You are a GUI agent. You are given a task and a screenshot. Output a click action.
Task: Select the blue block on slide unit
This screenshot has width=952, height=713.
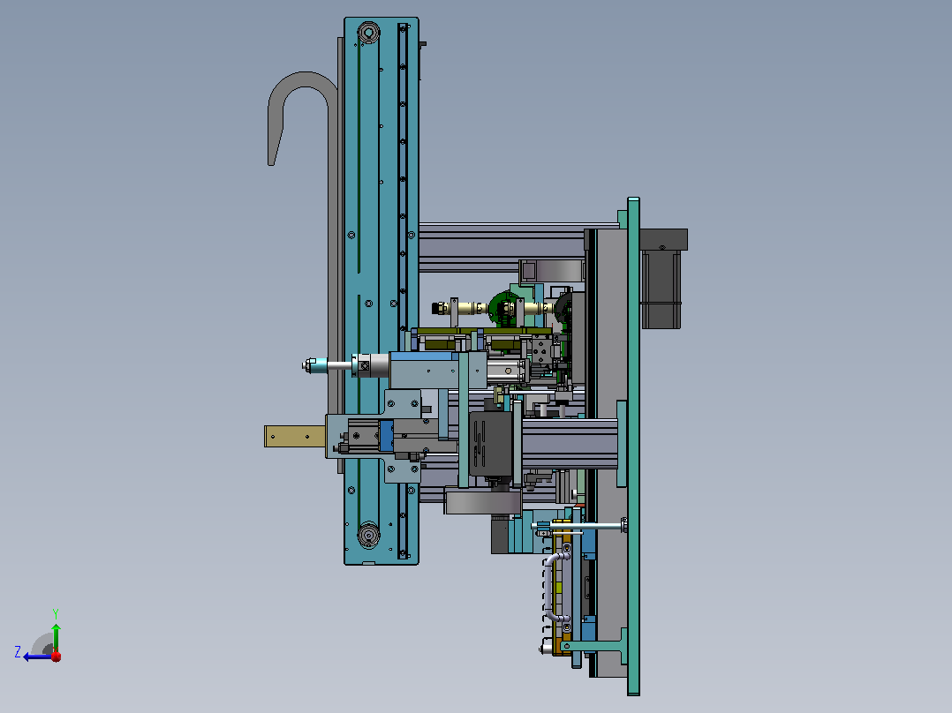click(386, 436)
